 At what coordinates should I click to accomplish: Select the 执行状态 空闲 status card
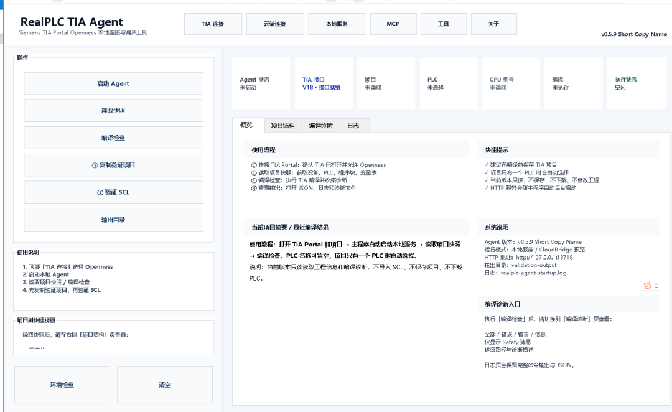tap(636, 83)
